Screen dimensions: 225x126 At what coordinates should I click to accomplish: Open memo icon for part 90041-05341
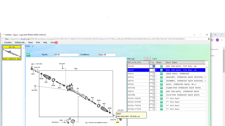pos(161,98)
